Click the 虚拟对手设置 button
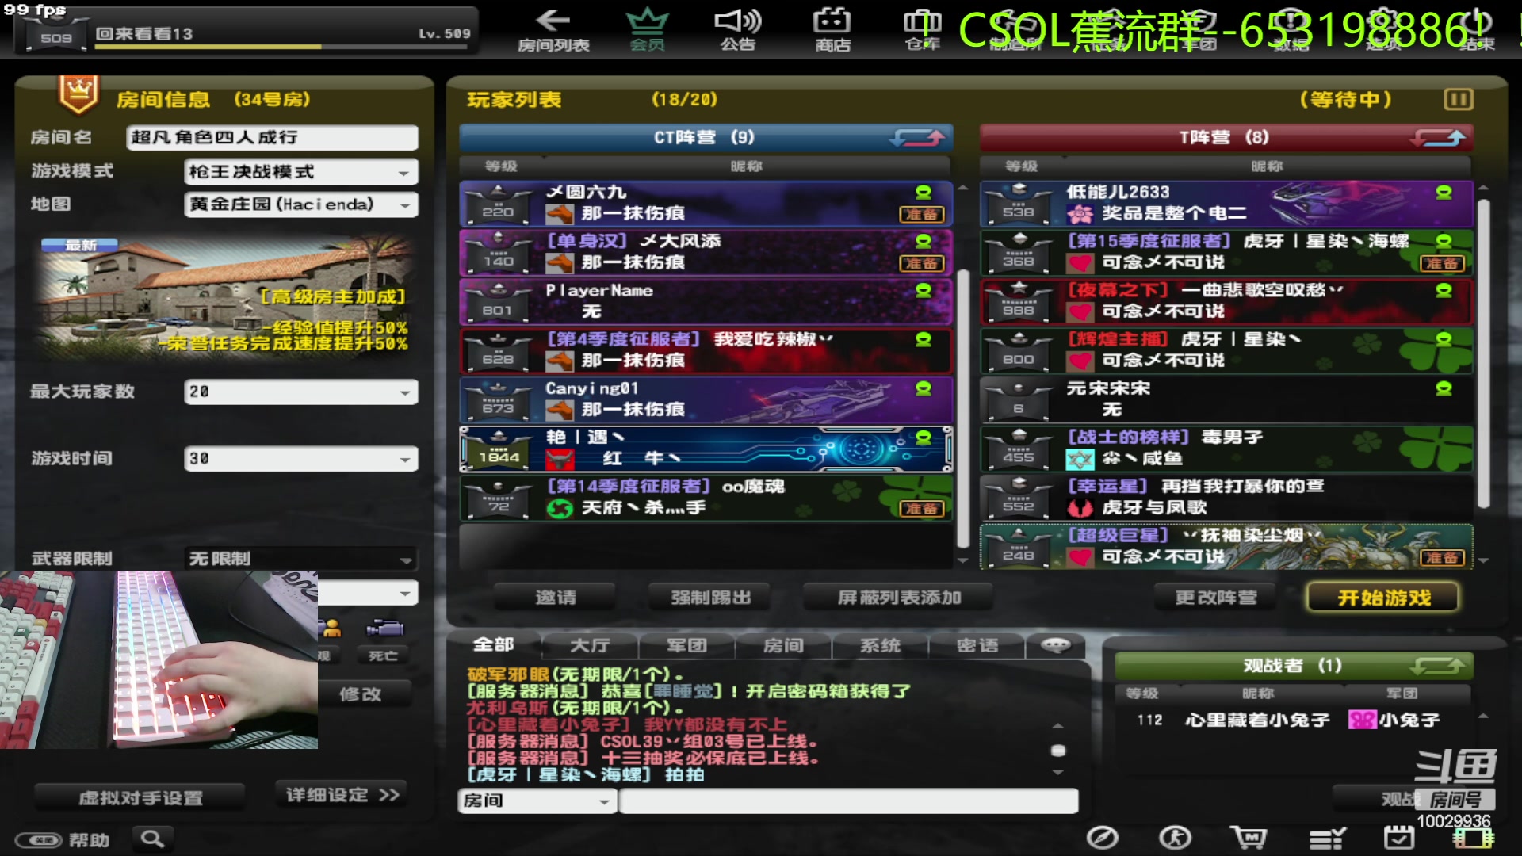Viewport: 1522px width, 856px height. (x=140, y=797)
